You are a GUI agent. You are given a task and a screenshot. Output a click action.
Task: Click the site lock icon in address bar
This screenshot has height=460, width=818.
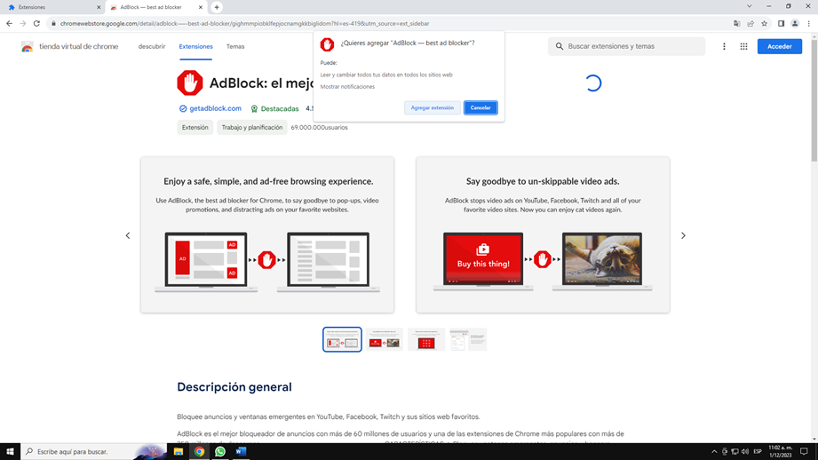point(53,23)
